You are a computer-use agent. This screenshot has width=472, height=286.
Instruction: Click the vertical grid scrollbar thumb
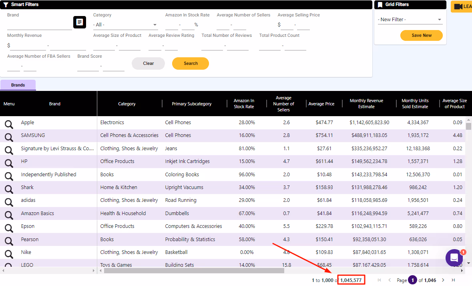coord(468,126)
